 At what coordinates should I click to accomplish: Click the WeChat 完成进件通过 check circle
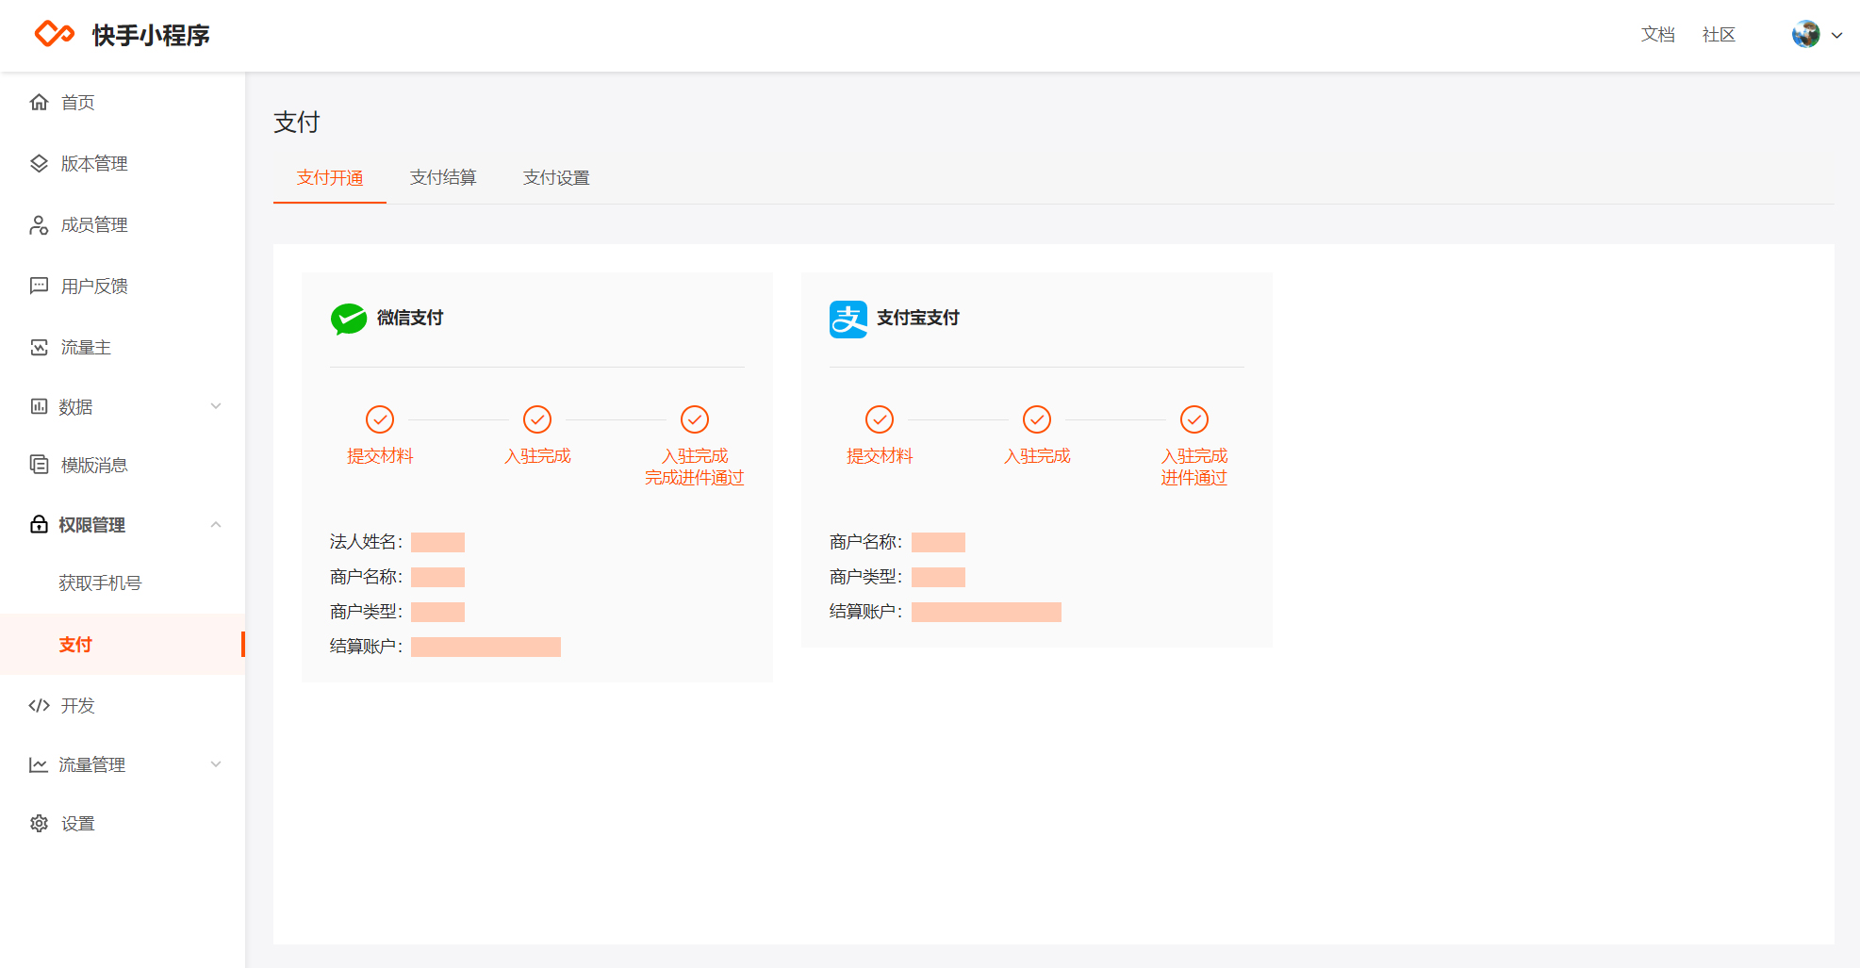[x=695, y=418]
